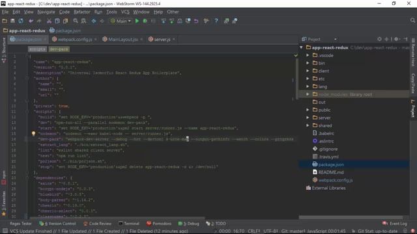Expand server folder arrow

[308, 118]
